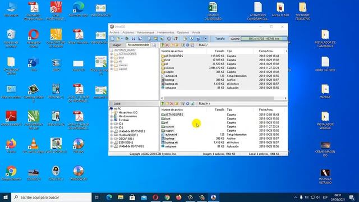Viewport: 359px width, 202px height.
Task: Click the blue Info toolbar icon
Action: point(191,39)
